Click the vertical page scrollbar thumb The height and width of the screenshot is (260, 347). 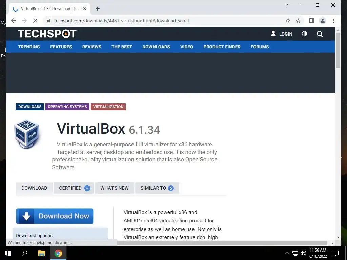338,50
